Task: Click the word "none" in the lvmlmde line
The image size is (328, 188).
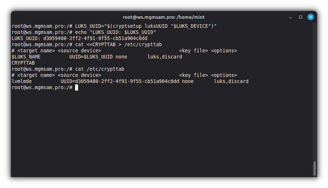Action: [x=188, y=81]
